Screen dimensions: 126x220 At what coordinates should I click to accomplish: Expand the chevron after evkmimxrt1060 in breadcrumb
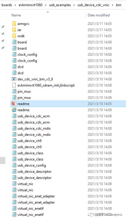click(46, 5)
